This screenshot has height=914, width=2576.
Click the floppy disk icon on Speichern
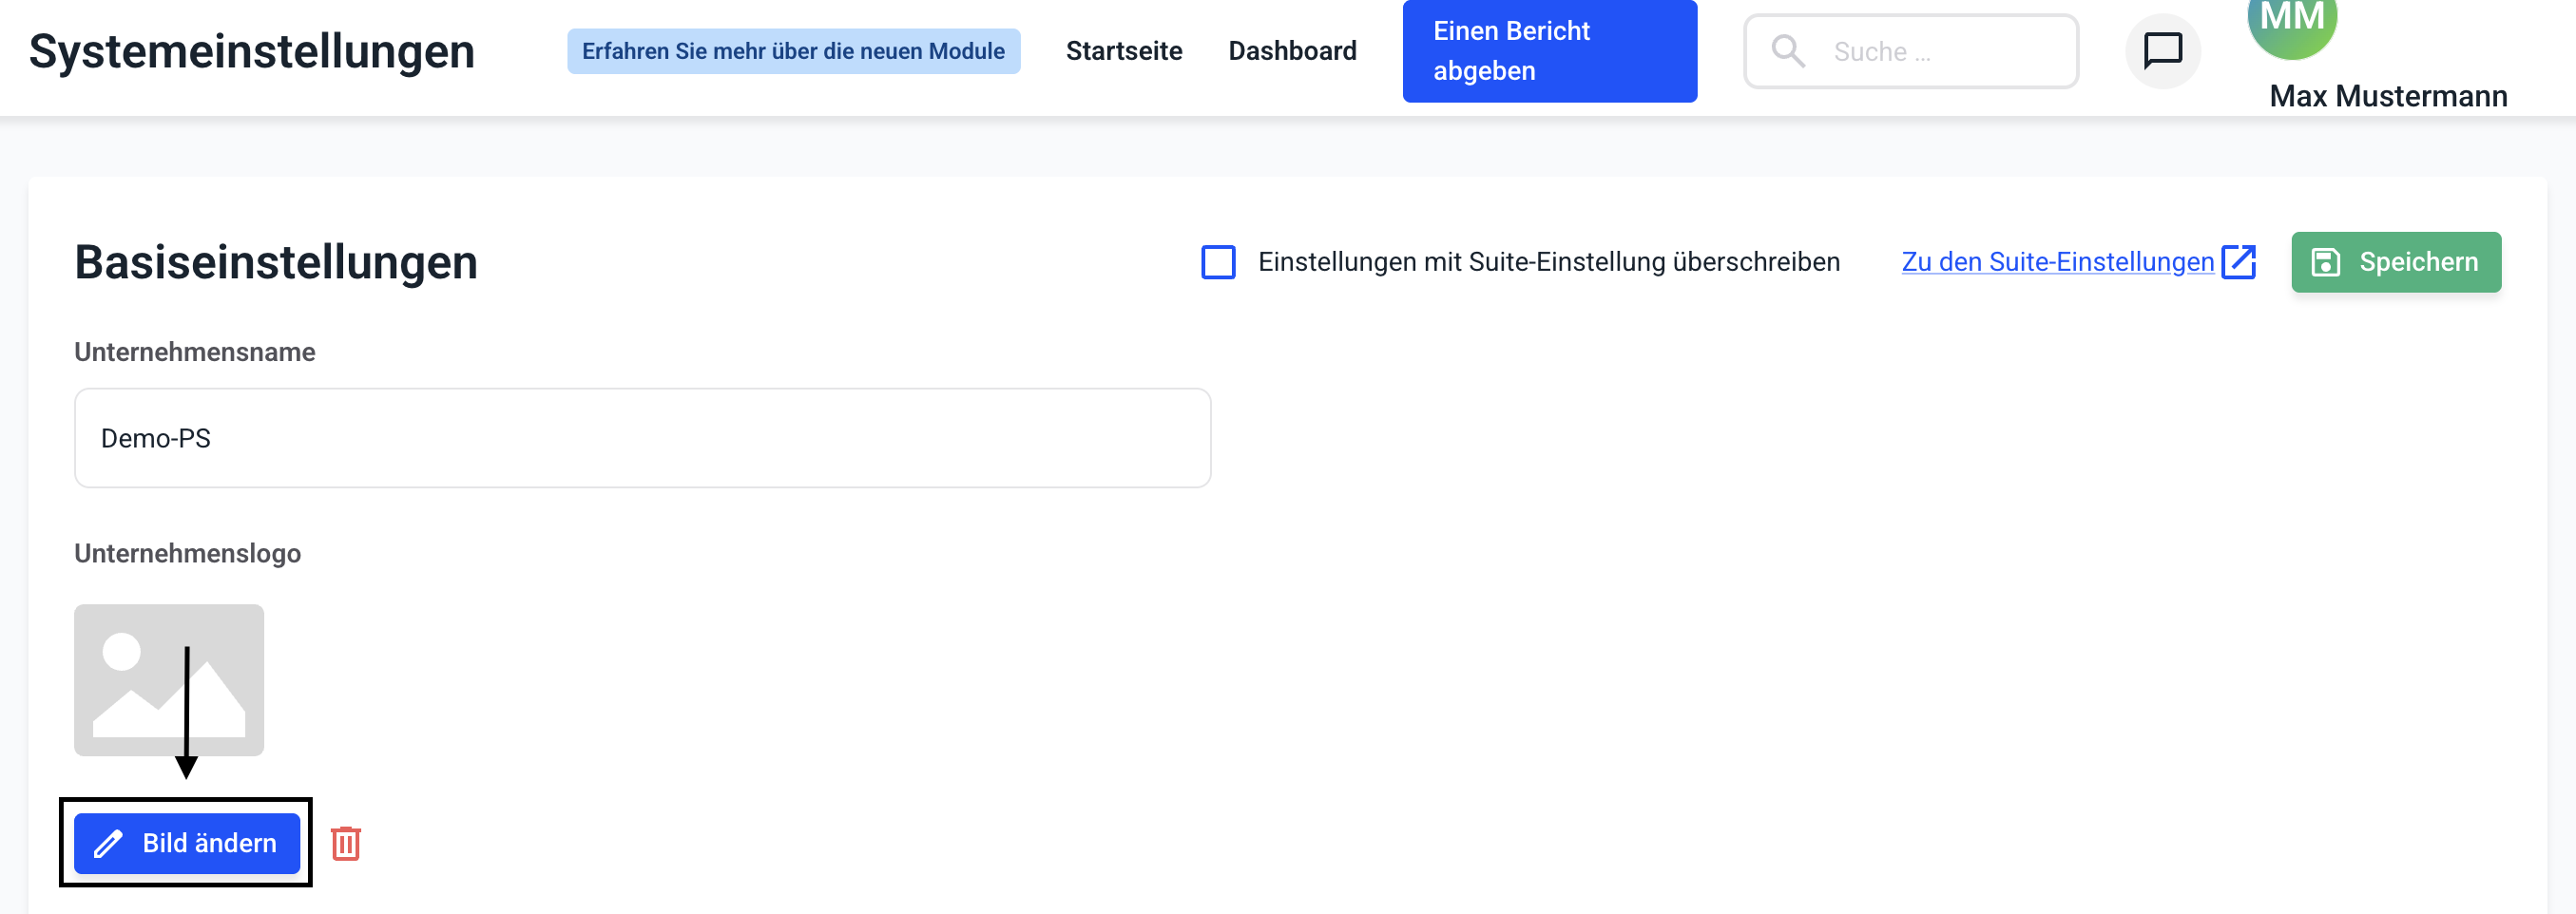pos(2326,262)
